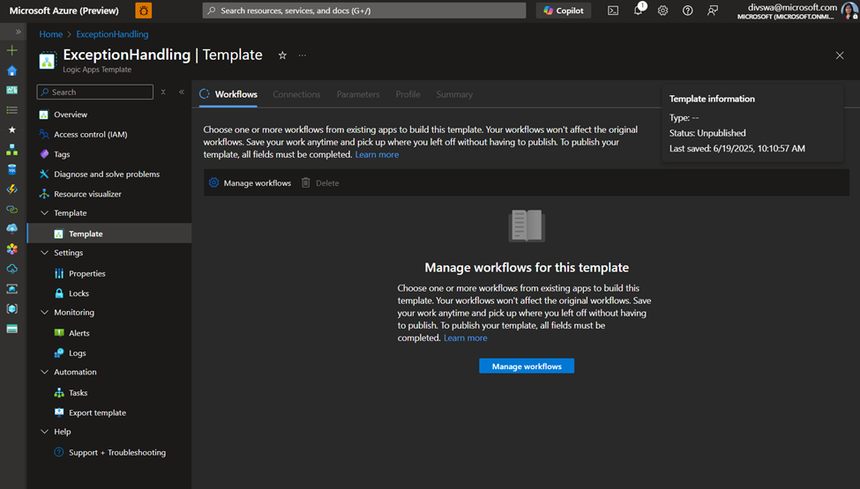This screenshot has height=489, width=860.
Task: Click the orange bug report icon
Action: pos(144,11)
